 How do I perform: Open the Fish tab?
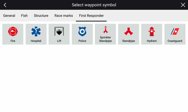(x=24, y=16)
